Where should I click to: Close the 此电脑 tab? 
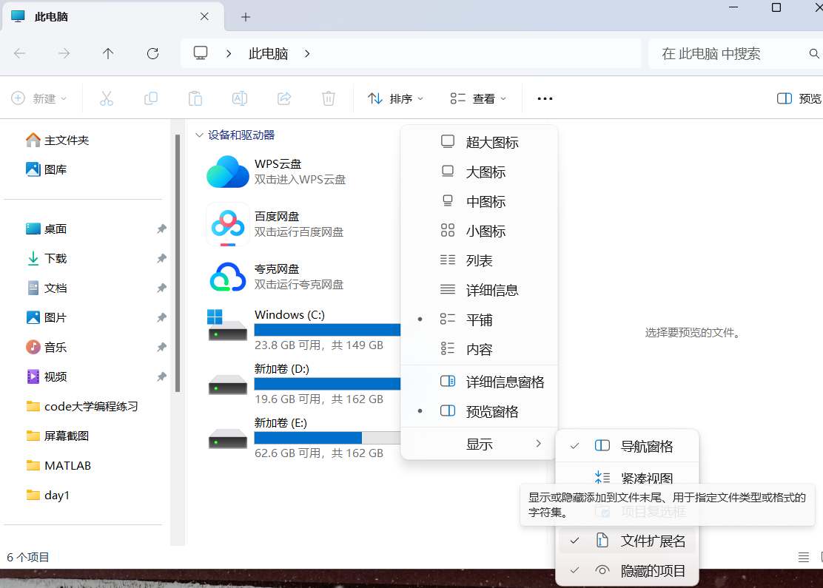click(205, 17)
